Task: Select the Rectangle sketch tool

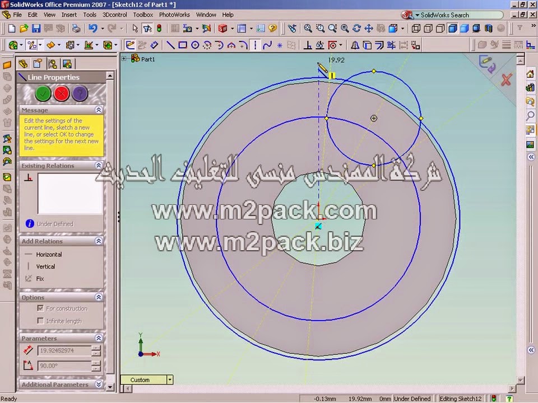Action: [183, 45]
